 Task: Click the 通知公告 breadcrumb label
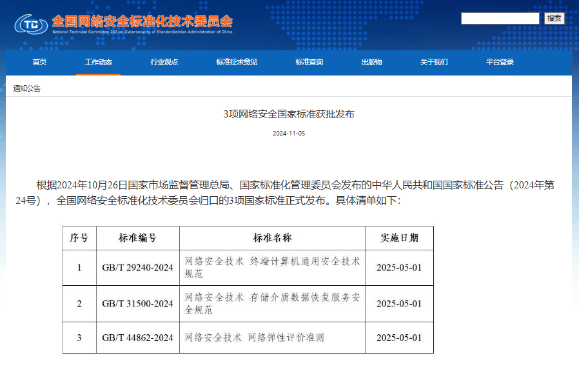(x=27, y=88)
